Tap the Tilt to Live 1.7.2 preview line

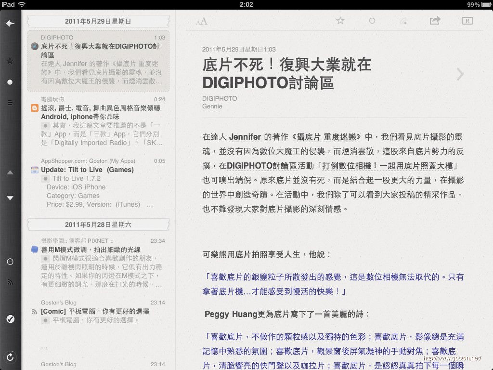tap(77, 178)
